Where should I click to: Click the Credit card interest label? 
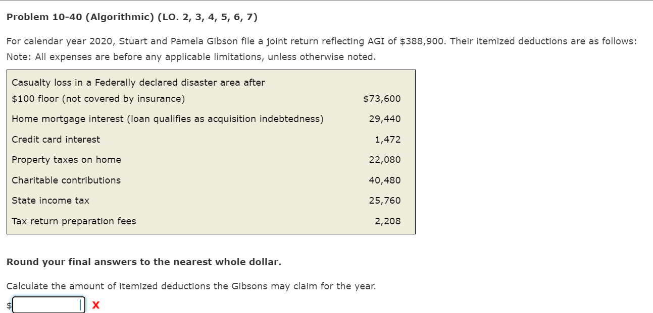tap(56, 139)
